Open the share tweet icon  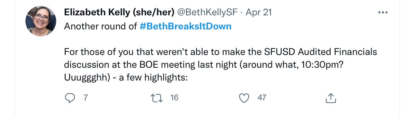coord(331,98)
